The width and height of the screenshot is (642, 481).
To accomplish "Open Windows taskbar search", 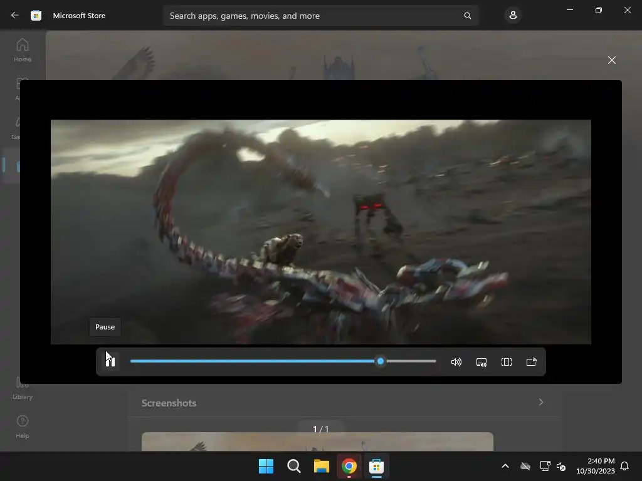I will click(x=294, y=466).
